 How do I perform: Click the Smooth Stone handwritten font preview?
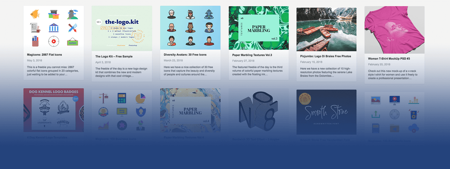click(x=326, y=112)
